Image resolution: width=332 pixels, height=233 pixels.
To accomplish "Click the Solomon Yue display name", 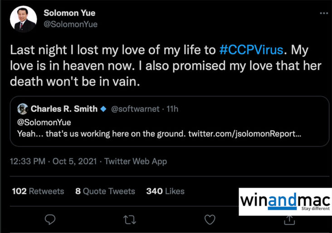I will 70,13.
